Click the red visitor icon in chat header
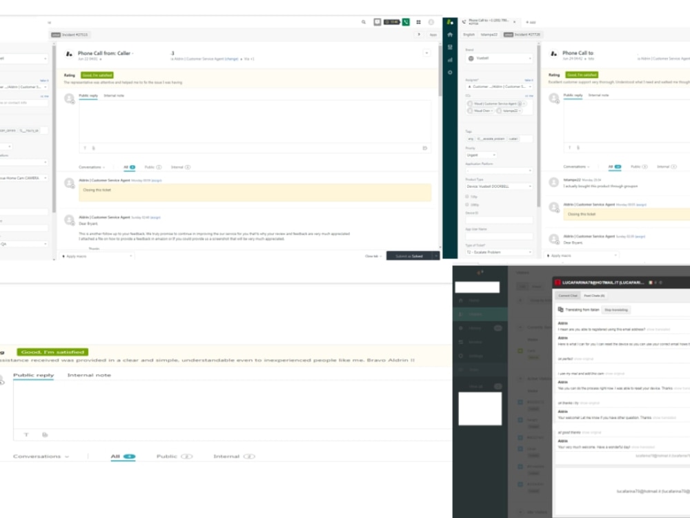Viewport: 690px width, 518px height. (x=558, y=282)
